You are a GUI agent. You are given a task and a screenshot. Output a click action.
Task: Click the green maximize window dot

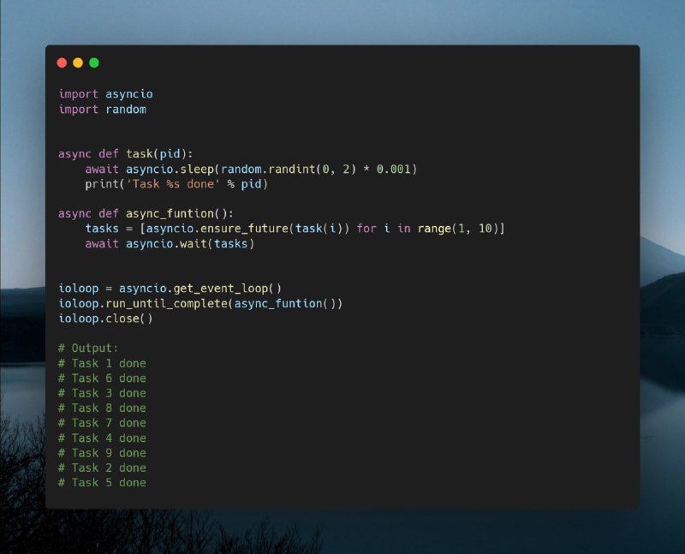pos(94,63)
